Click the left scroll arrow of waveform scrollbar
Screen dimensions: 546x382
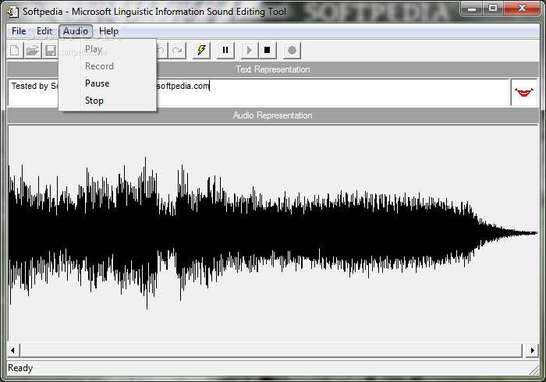[13, 350]
